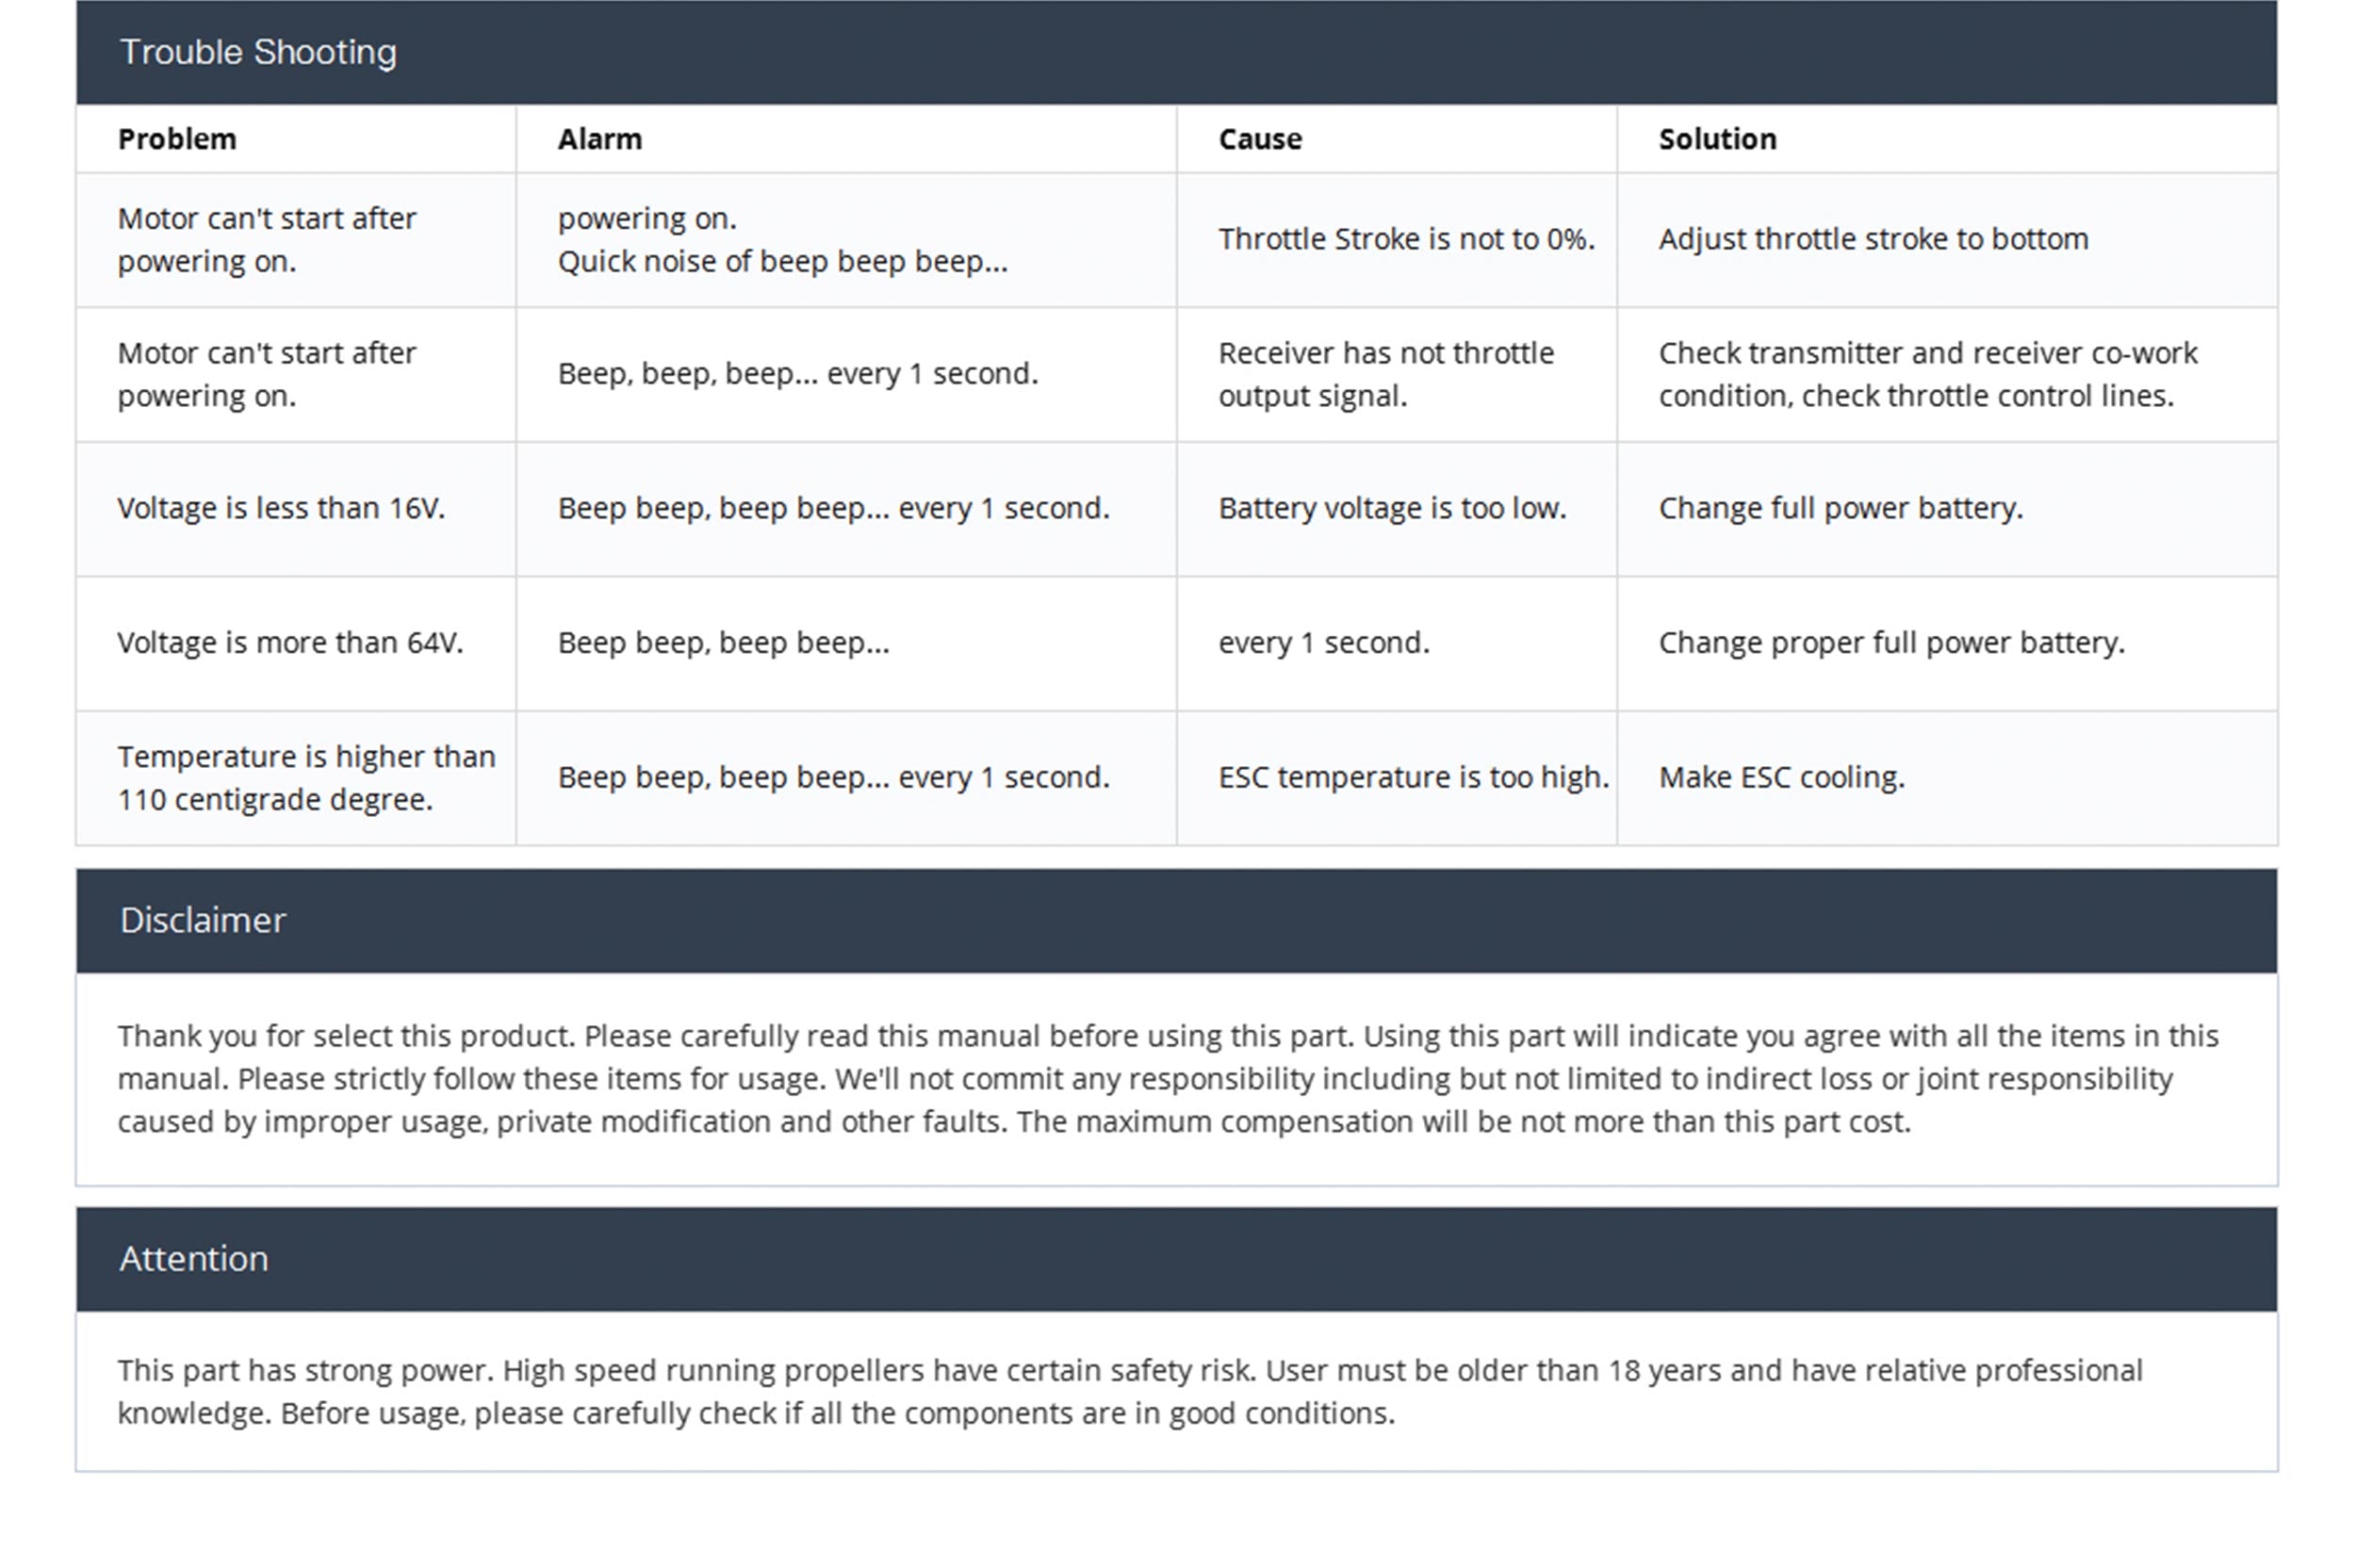
Task: Click the Attention section header
Action: click(194, 1258)
